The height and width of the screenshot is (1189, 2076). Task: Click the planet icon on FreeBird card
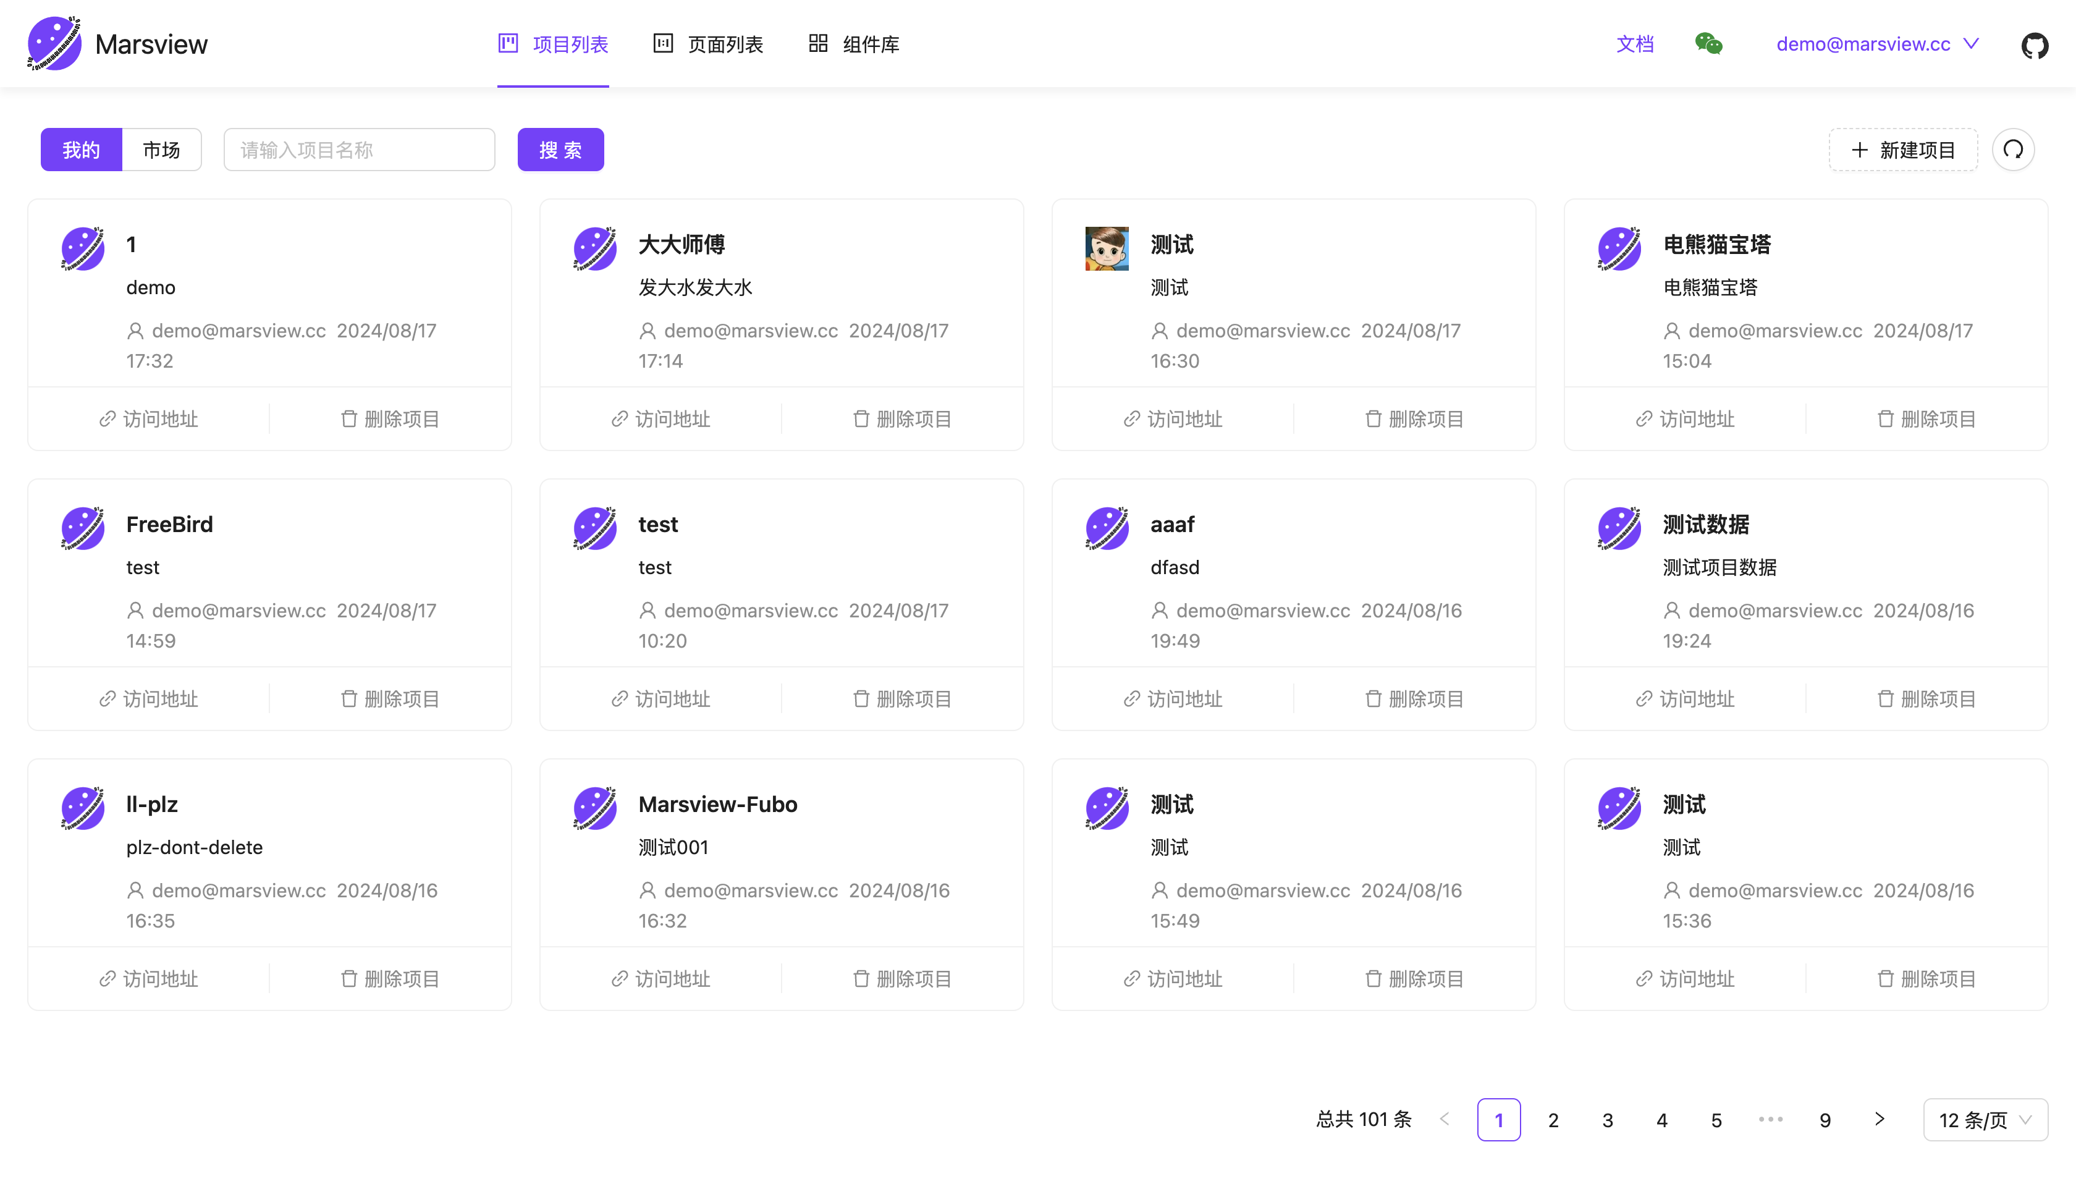click(x=83, y=528)
